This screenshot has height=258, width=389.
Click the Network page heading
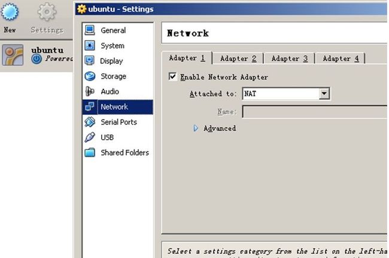pos(188,33)
